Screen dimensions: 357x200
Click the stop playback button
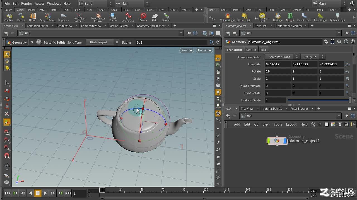[x=38, y=193]
